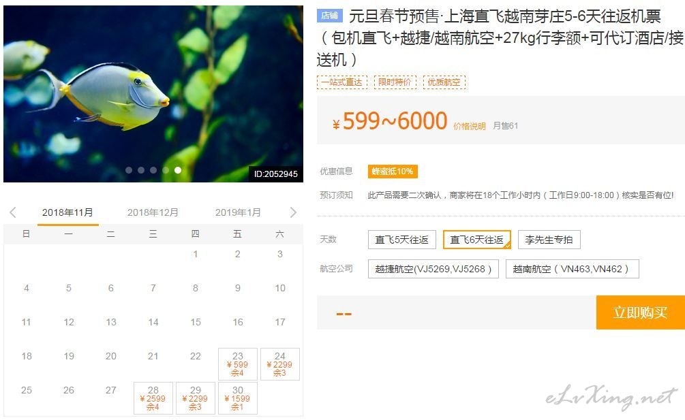
Task: Show the fifth carousel image dot
Action: 178,170
